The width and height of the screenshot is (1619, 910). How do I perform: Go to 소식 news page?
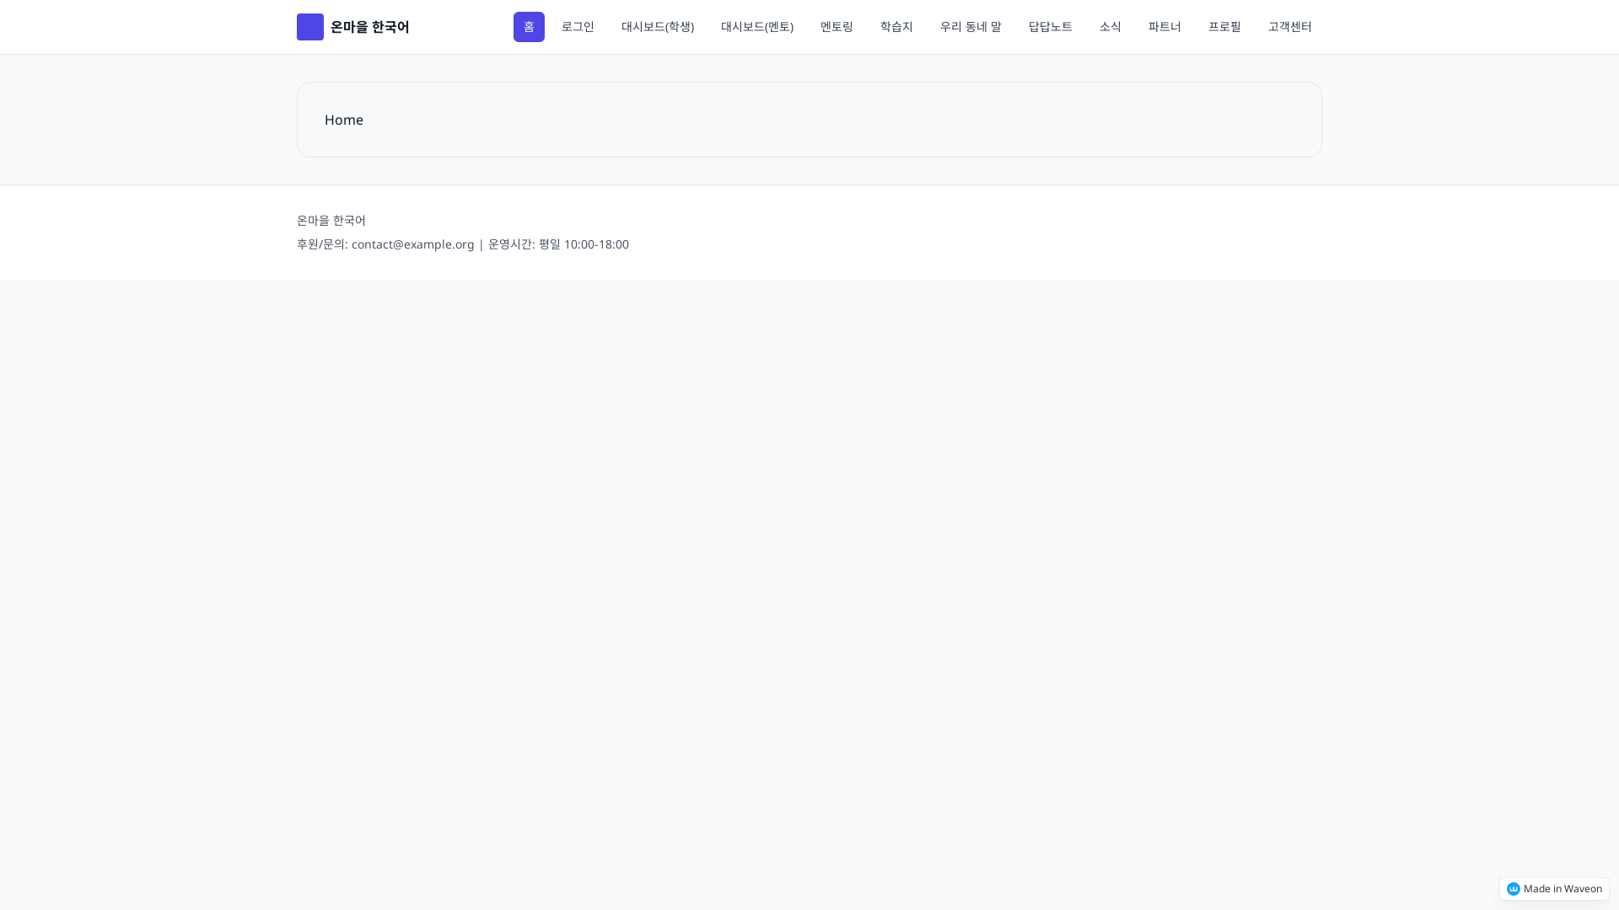point(1110,27)
